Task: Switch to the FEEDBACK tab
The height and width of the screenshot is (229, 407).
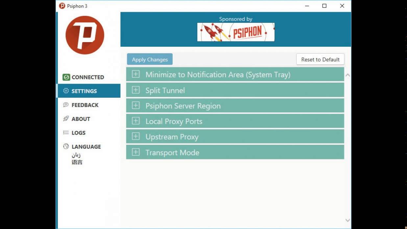Action: click(x=89, y=105)
